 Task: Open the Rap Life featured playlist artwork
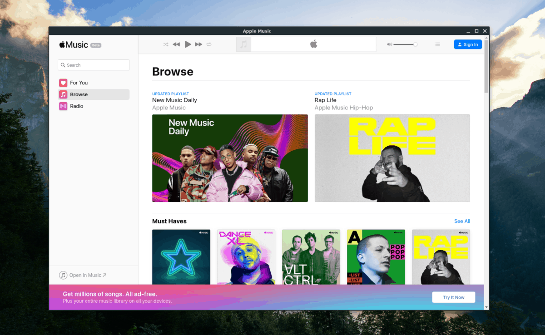pyautogui.click(x=392, y=158)
